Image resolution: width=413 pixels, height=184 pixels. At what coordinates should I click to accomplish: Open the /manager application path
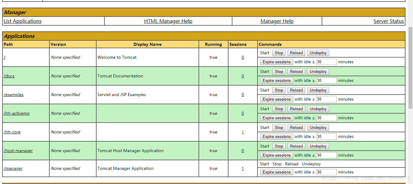pyautogui.click(x=13, y=168)
